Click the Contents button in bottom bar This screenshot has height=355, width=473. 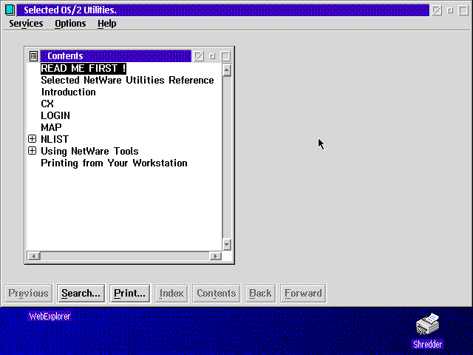pyautogui.click(x=217, y=293)
